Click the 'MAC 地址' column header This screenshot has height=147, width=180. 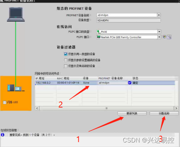(63, 79)
